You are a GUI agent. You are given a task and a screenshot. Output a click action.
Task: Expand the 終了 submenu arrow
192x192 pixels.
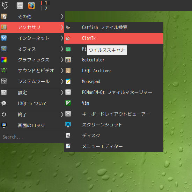click(x=62, y=115)
